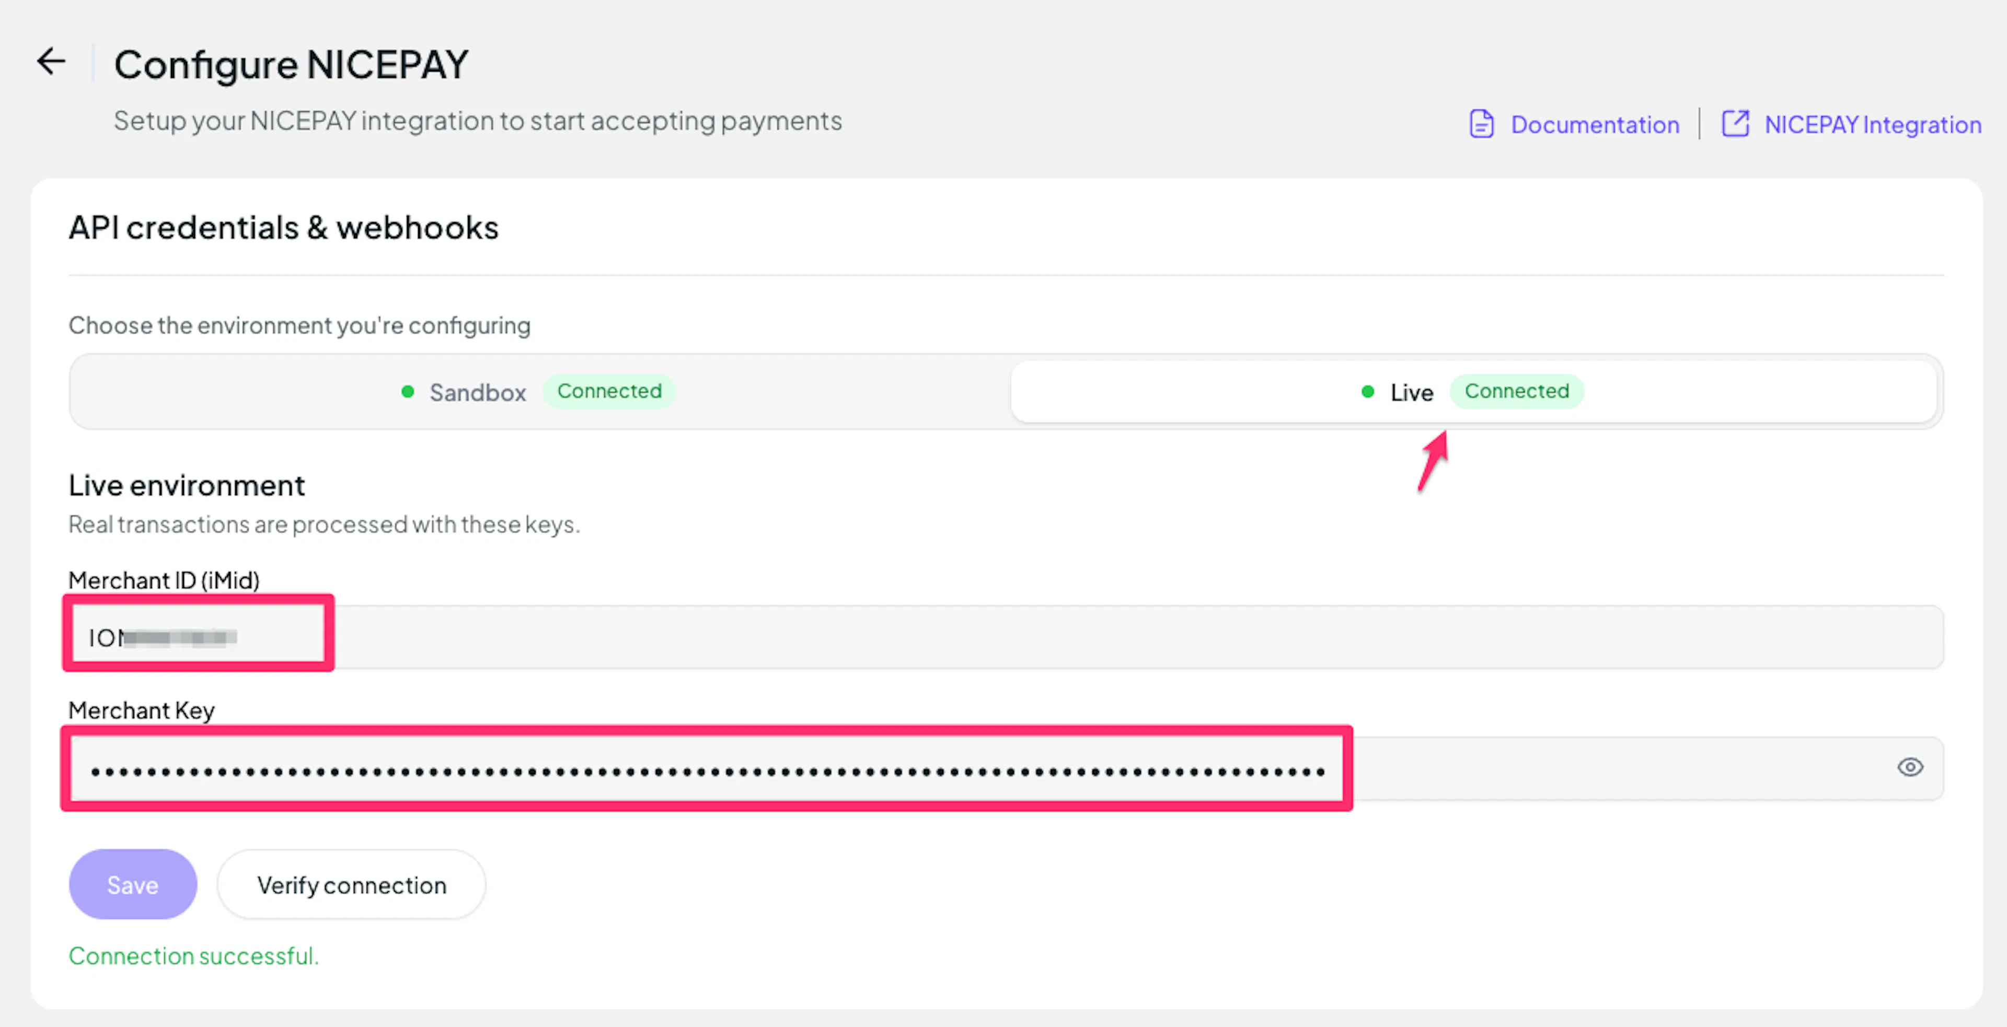Click 'Choose the environment you're configuring' text
Image resolution: width=2007 pixels, height=1027 pixels.
[300, 325]
